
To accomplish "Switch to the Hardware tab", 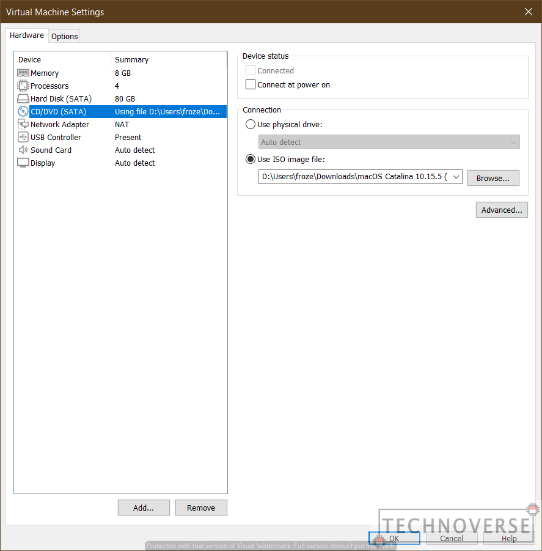I will click(27, 35).
